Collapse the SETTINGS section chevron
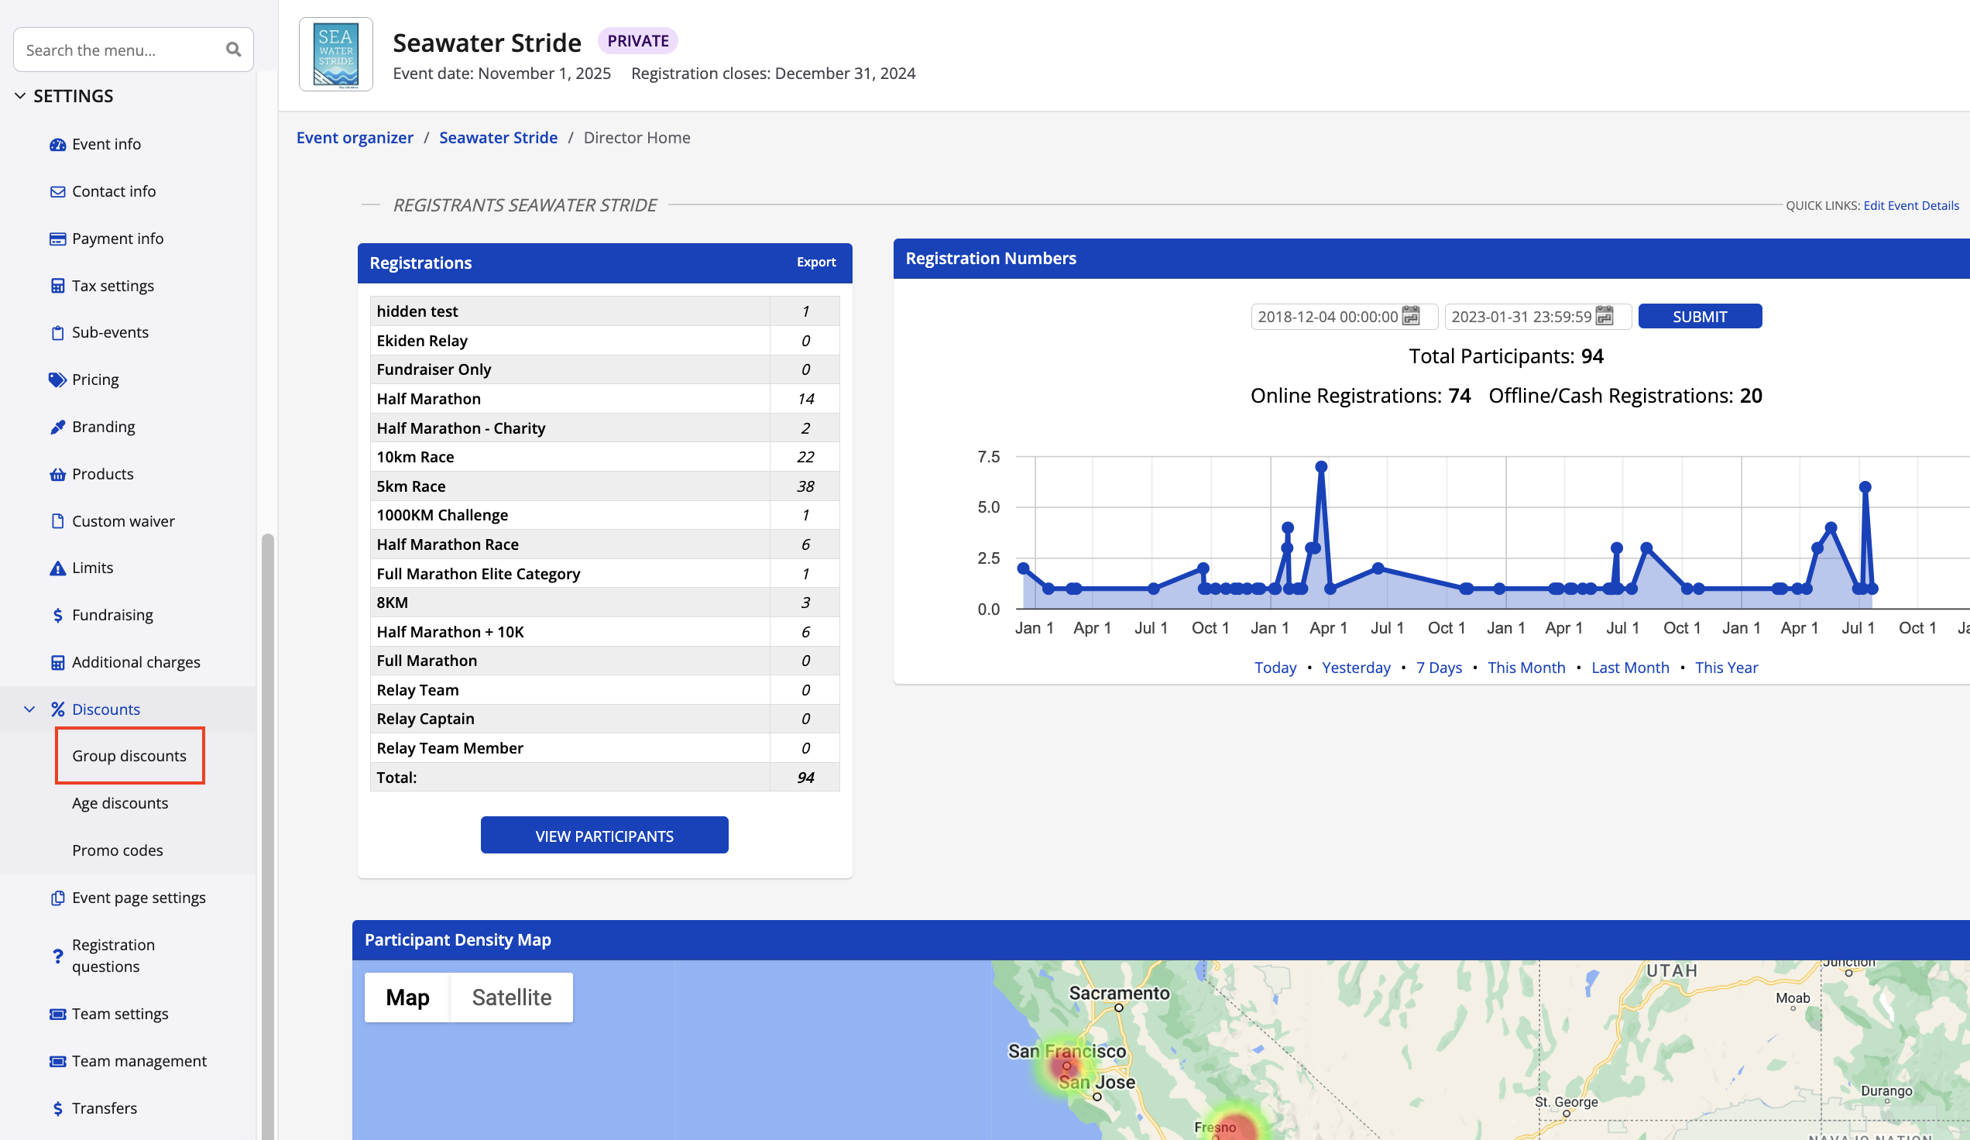The height and width of the screenshot is (1140, 1970). [20, 96]
